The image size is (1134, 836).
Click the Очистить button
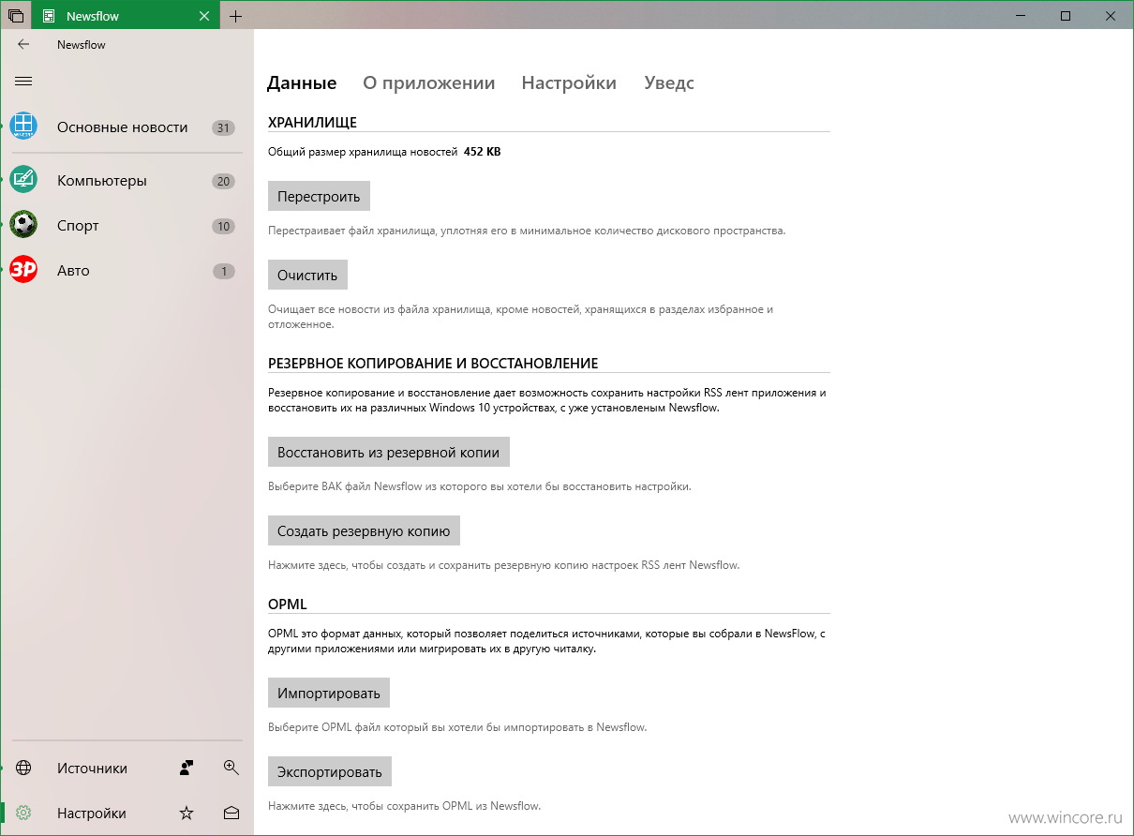[x=307, y=275]
